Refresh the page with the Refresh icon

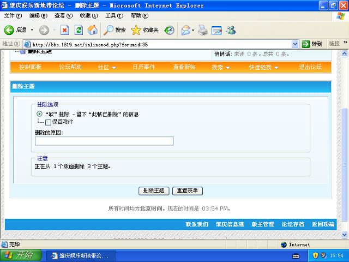coord(79,30)
